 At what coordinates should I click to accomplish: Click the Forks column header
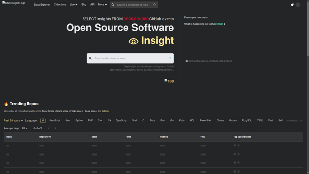[x=128, y=137]
